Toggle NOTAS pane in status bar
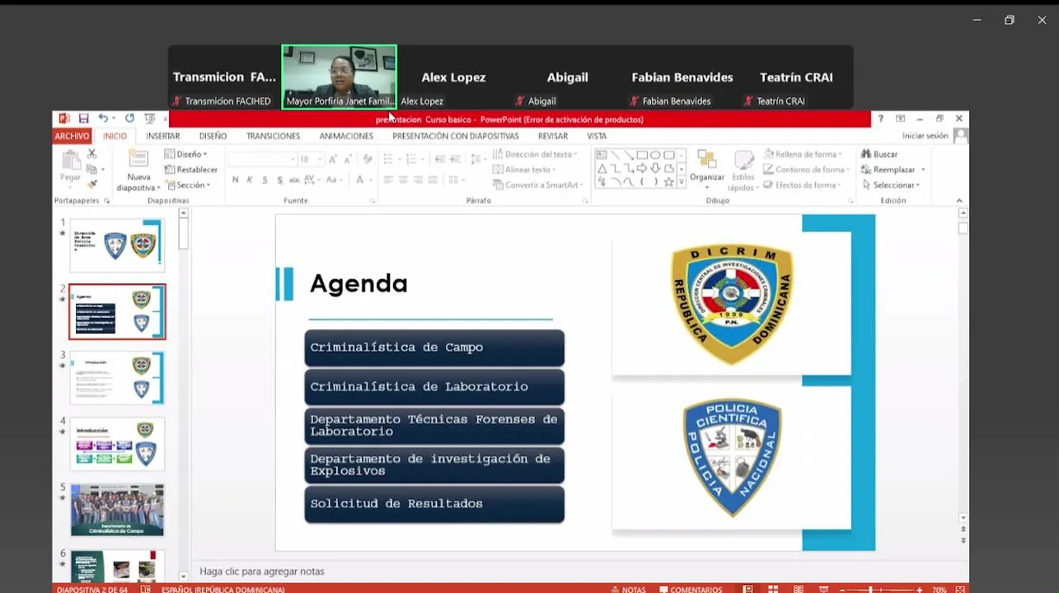Screen dimensions: 1059x593 [628, 589]
